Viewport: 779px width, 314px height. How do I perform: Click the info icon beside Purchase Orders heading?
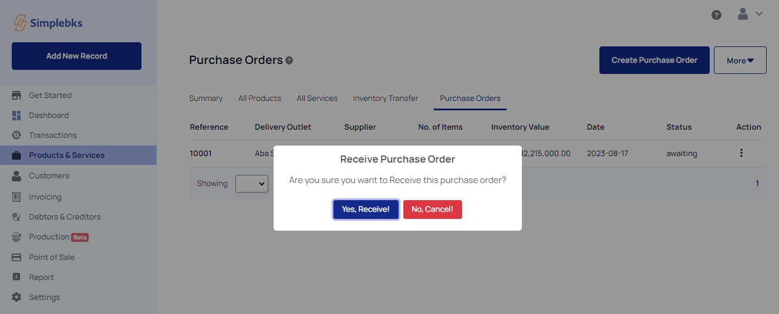click(289, 60)
